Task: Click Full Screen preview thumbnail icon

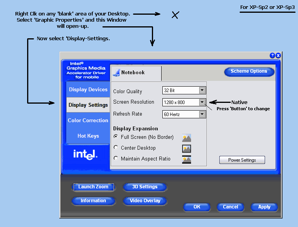Action: point(186,138)
